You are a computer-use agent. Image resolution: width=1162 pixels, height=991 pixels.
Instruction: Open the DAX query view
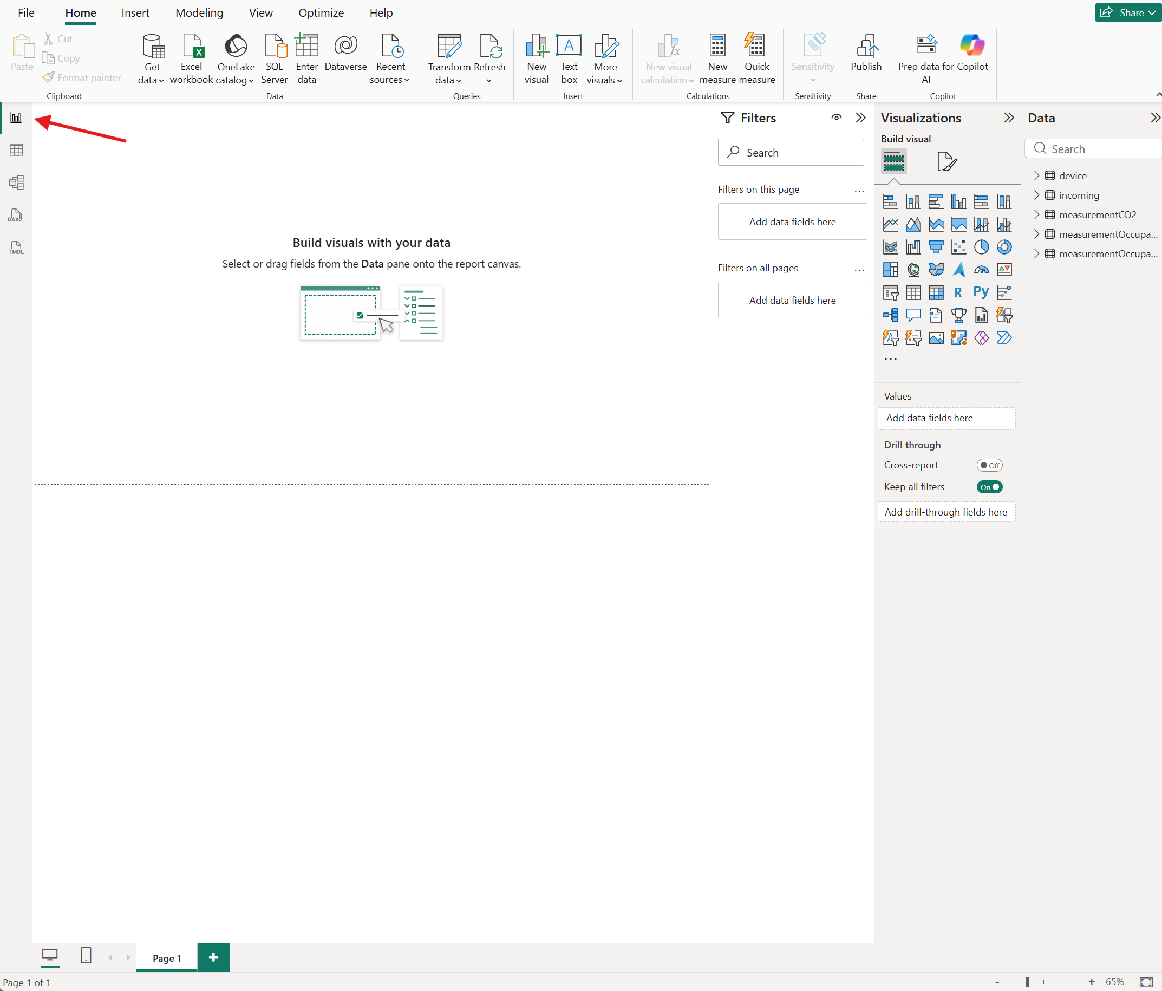click(16, 216)
